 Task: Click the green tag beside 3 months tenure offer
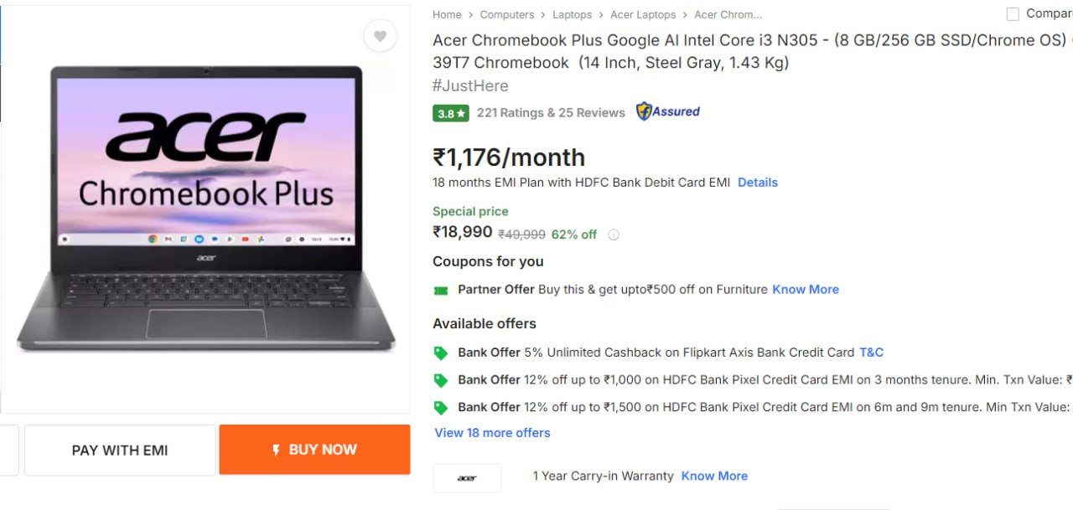440,381
